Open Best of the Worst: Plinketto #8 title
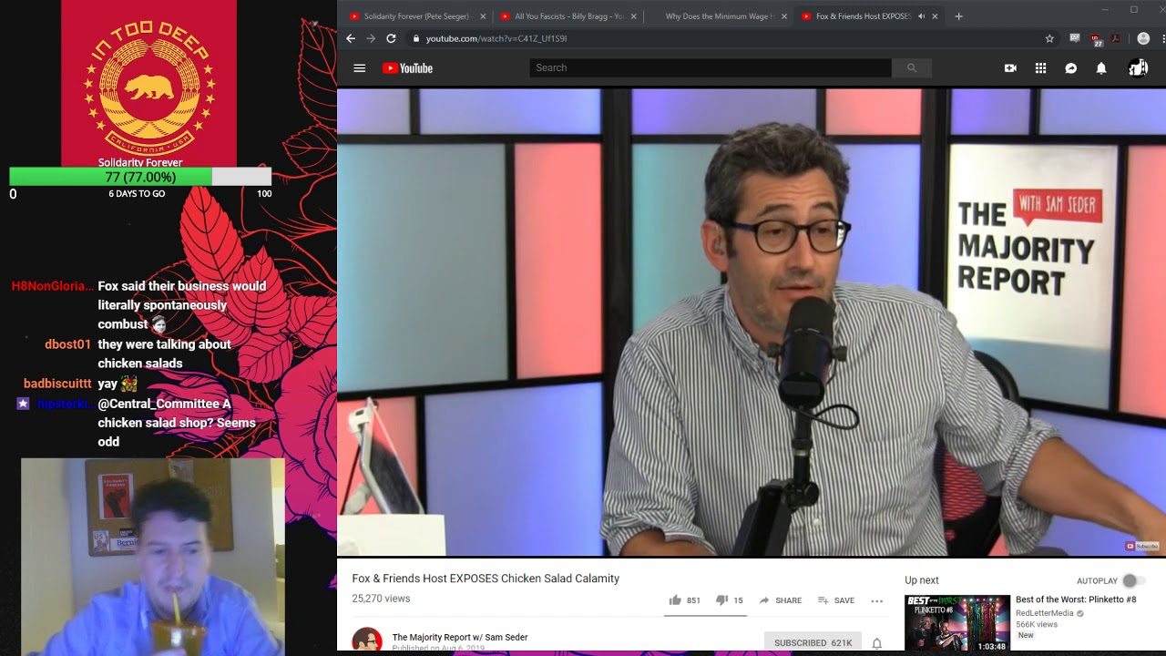The height and width of the screenshot is (656, 1166). point(1076,600)
